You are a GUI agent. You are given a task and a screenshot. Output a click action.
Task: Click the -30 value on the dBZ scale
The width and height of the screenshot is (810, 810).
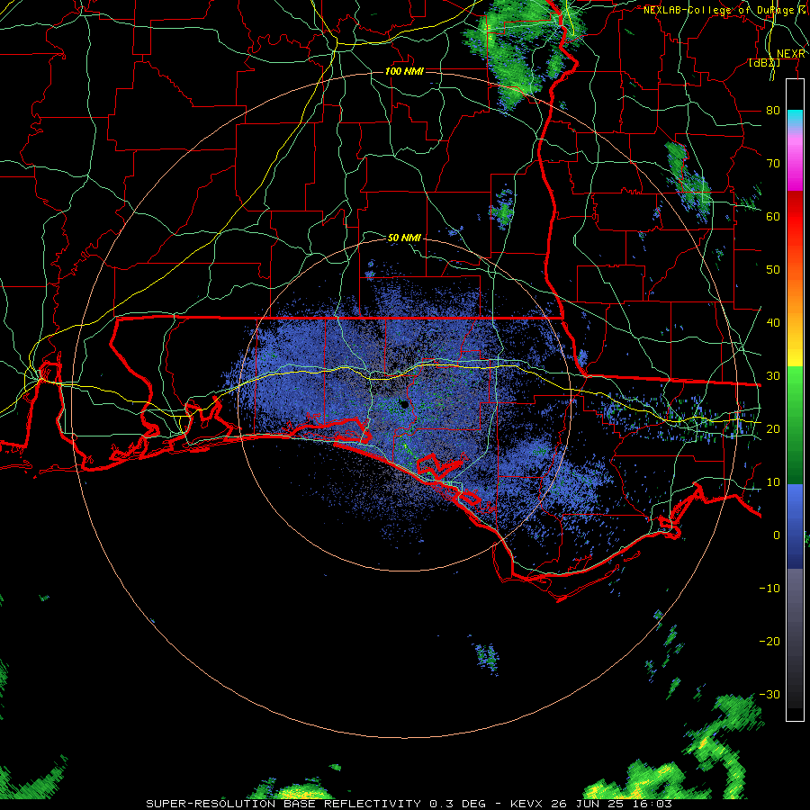(769, 694)
